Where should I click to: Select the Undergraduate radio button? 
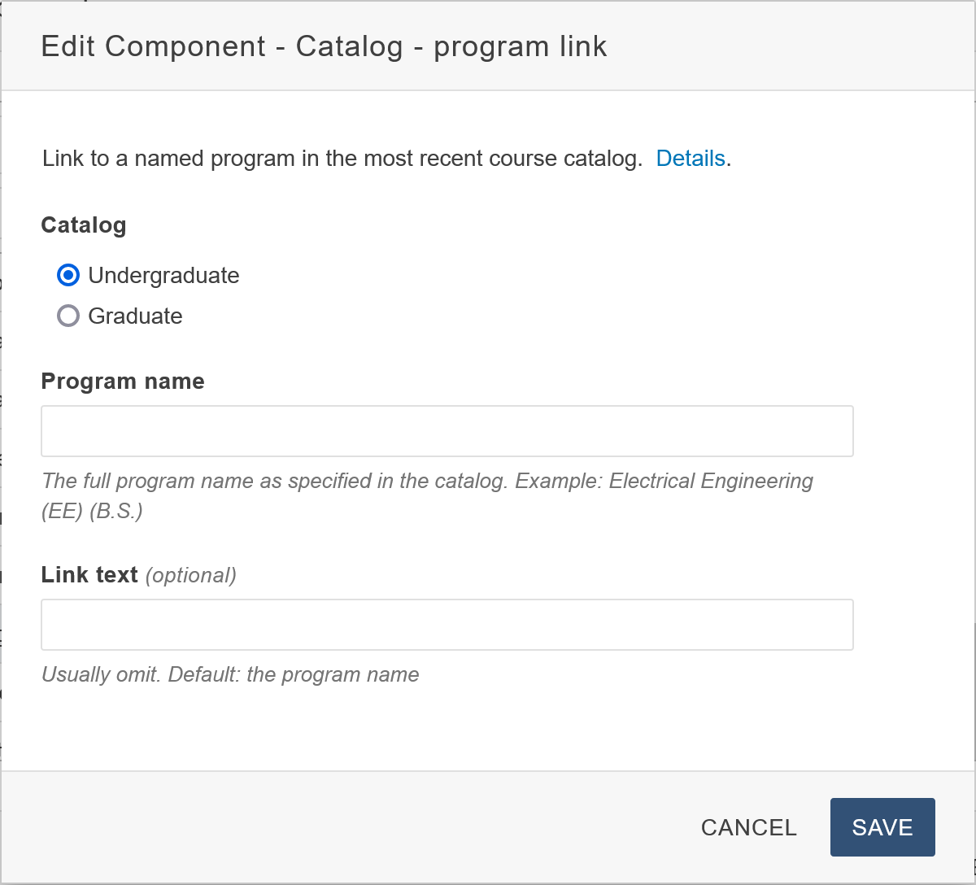[68, 276]
